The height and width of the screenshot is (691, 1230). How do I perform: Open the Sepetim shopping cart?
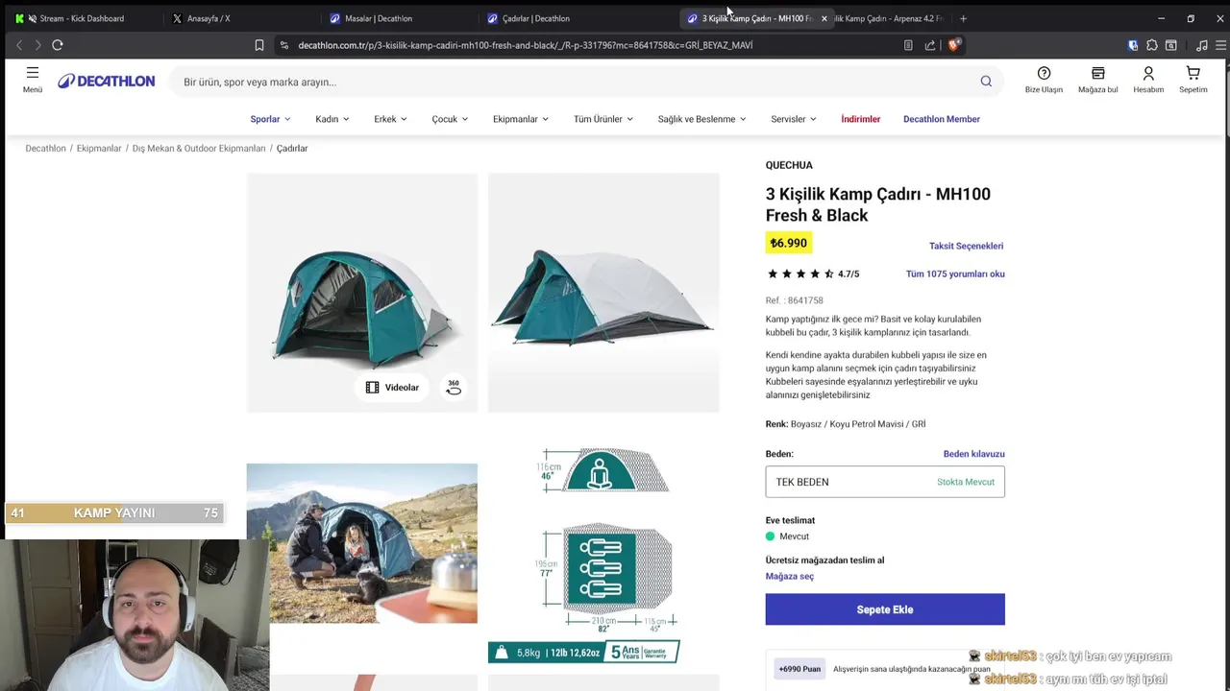1193,74
